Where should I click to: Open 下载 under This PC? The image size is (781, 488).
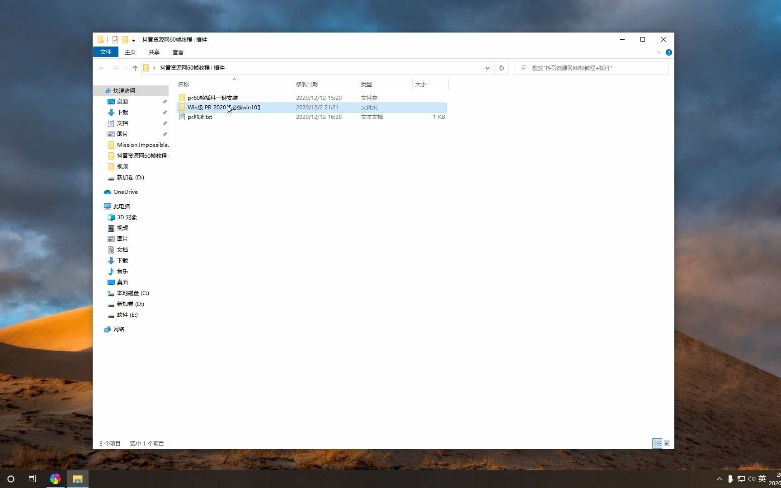[x=122, y=261]
